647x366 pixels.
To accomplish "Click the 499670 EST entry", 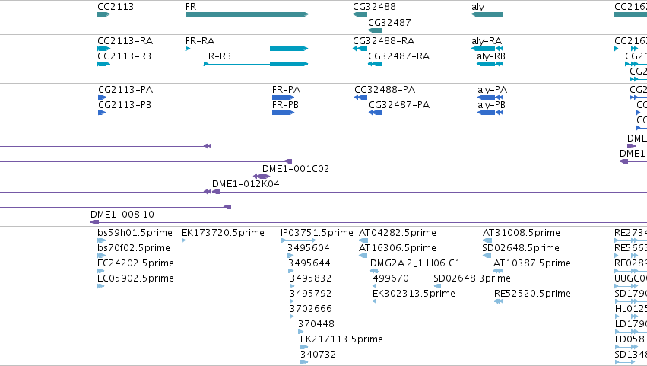I will (375, 286).
